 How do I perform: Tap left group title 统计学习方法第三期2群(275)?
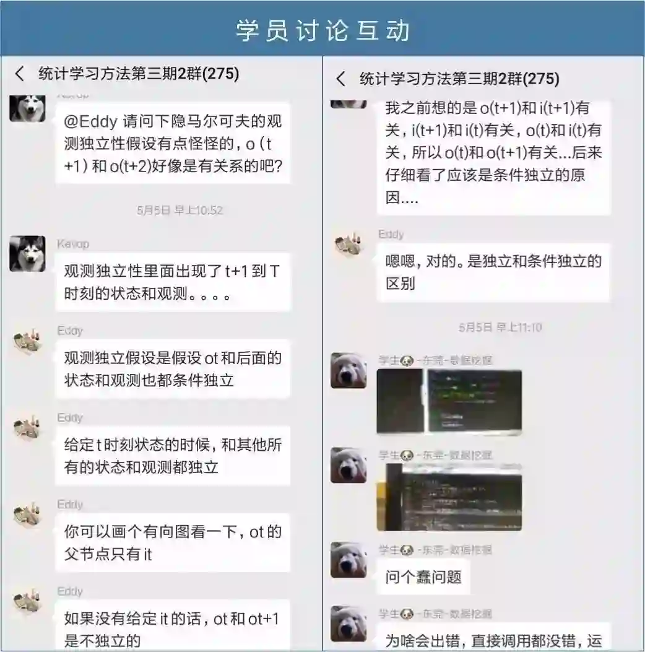click(139, 74)
